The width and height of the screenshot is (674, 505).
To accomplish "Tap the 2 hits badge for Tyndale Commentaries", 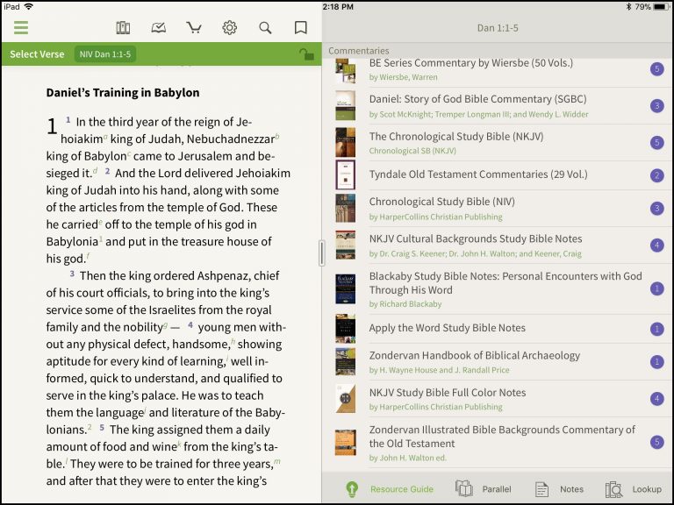I will pyautogui.click(x=656, y=175).
